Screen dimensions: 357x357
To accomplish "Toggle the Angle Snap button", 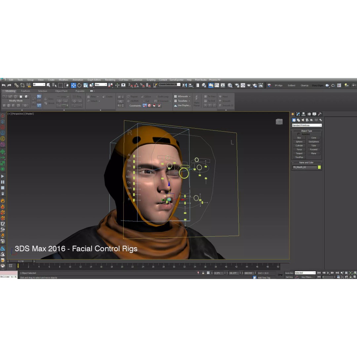I will pos(137,85).
